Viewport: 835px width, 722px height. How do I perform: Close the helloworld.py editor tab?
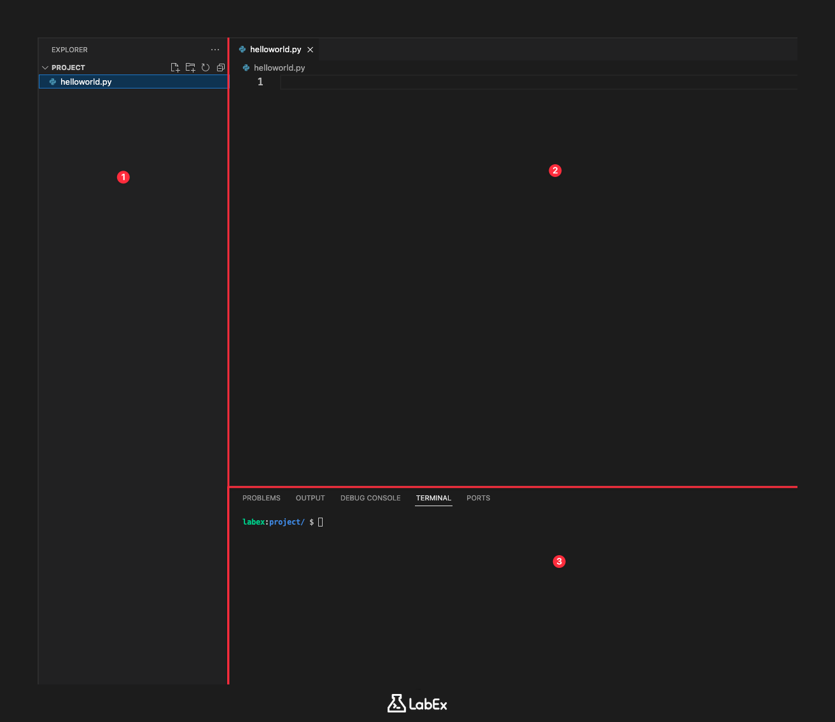pos(311,49)
